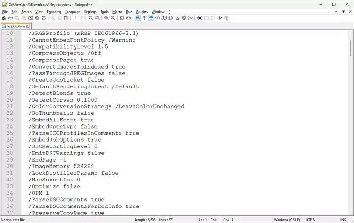The height and width of the screenshot is (223, 354).
Task: Click the Zoom In icon
Action: pyautogui.click(x=106, y=18)
